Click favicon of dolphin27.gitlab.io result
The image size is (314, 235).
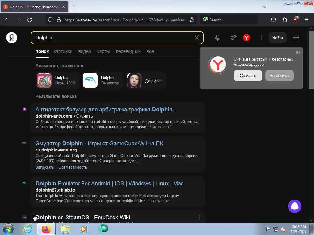click(25, 183)
